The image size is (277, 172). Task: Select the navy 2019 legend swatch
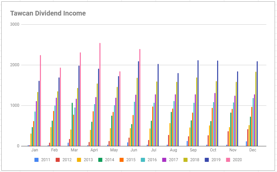click(x=207, y=160)
